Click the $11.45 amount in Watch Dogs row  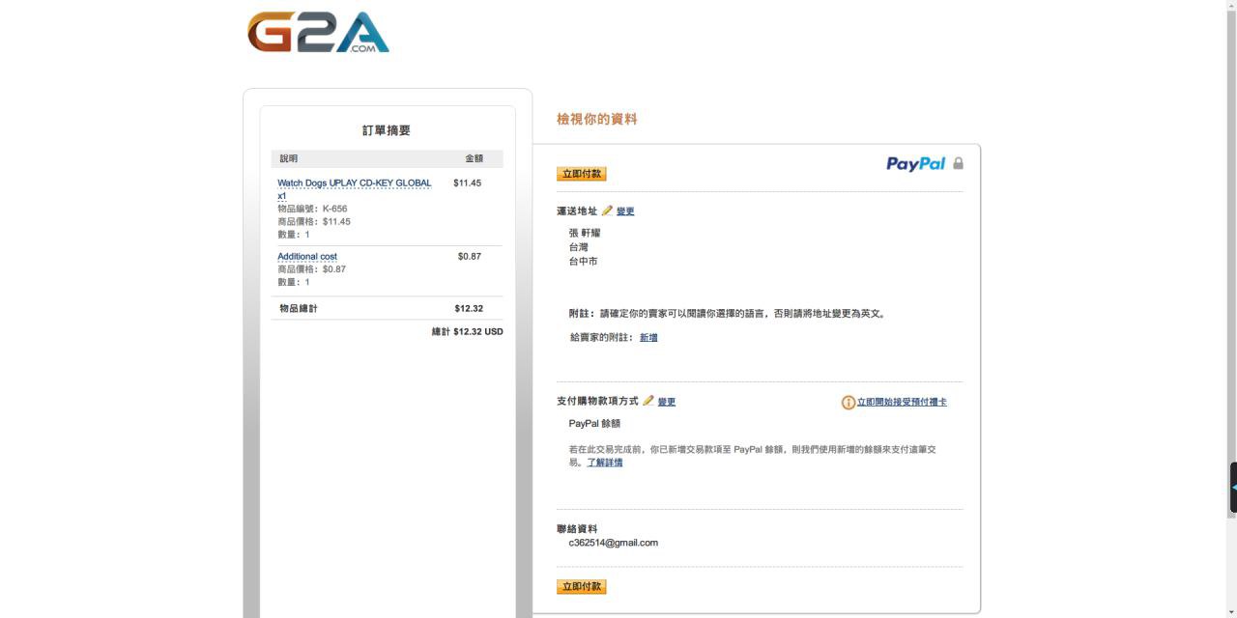tap(467, 183)
